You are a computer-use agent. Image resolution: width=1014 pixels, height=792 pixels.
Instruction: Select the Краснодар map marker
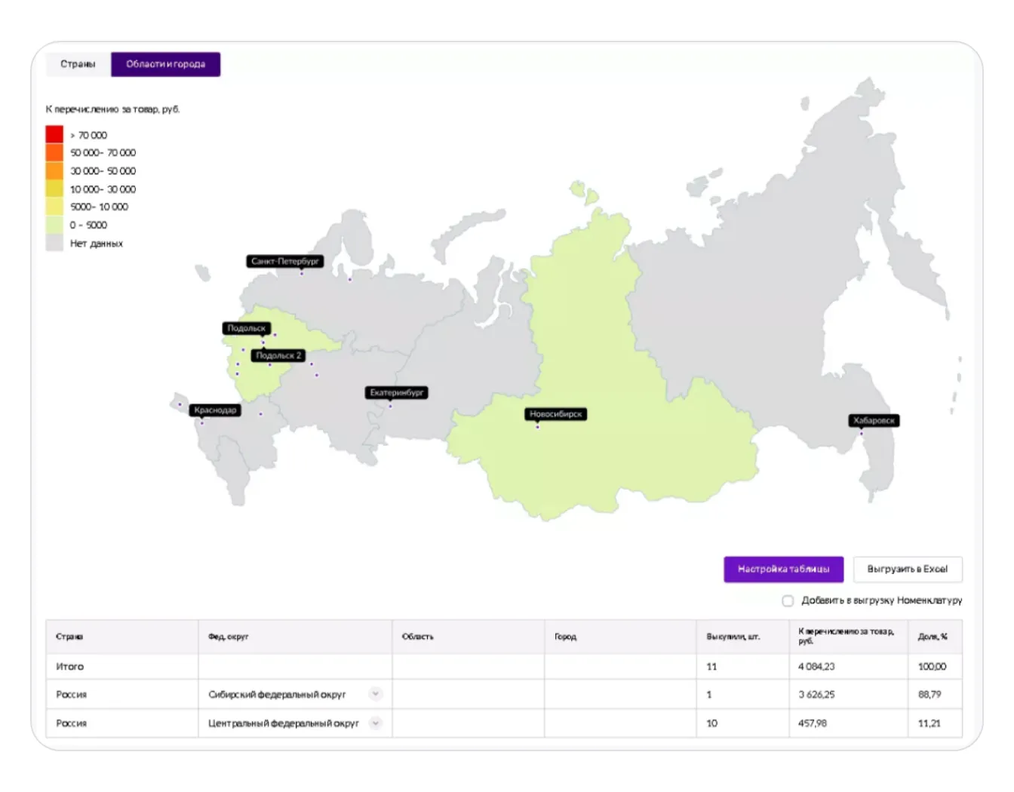pos(215,410)
